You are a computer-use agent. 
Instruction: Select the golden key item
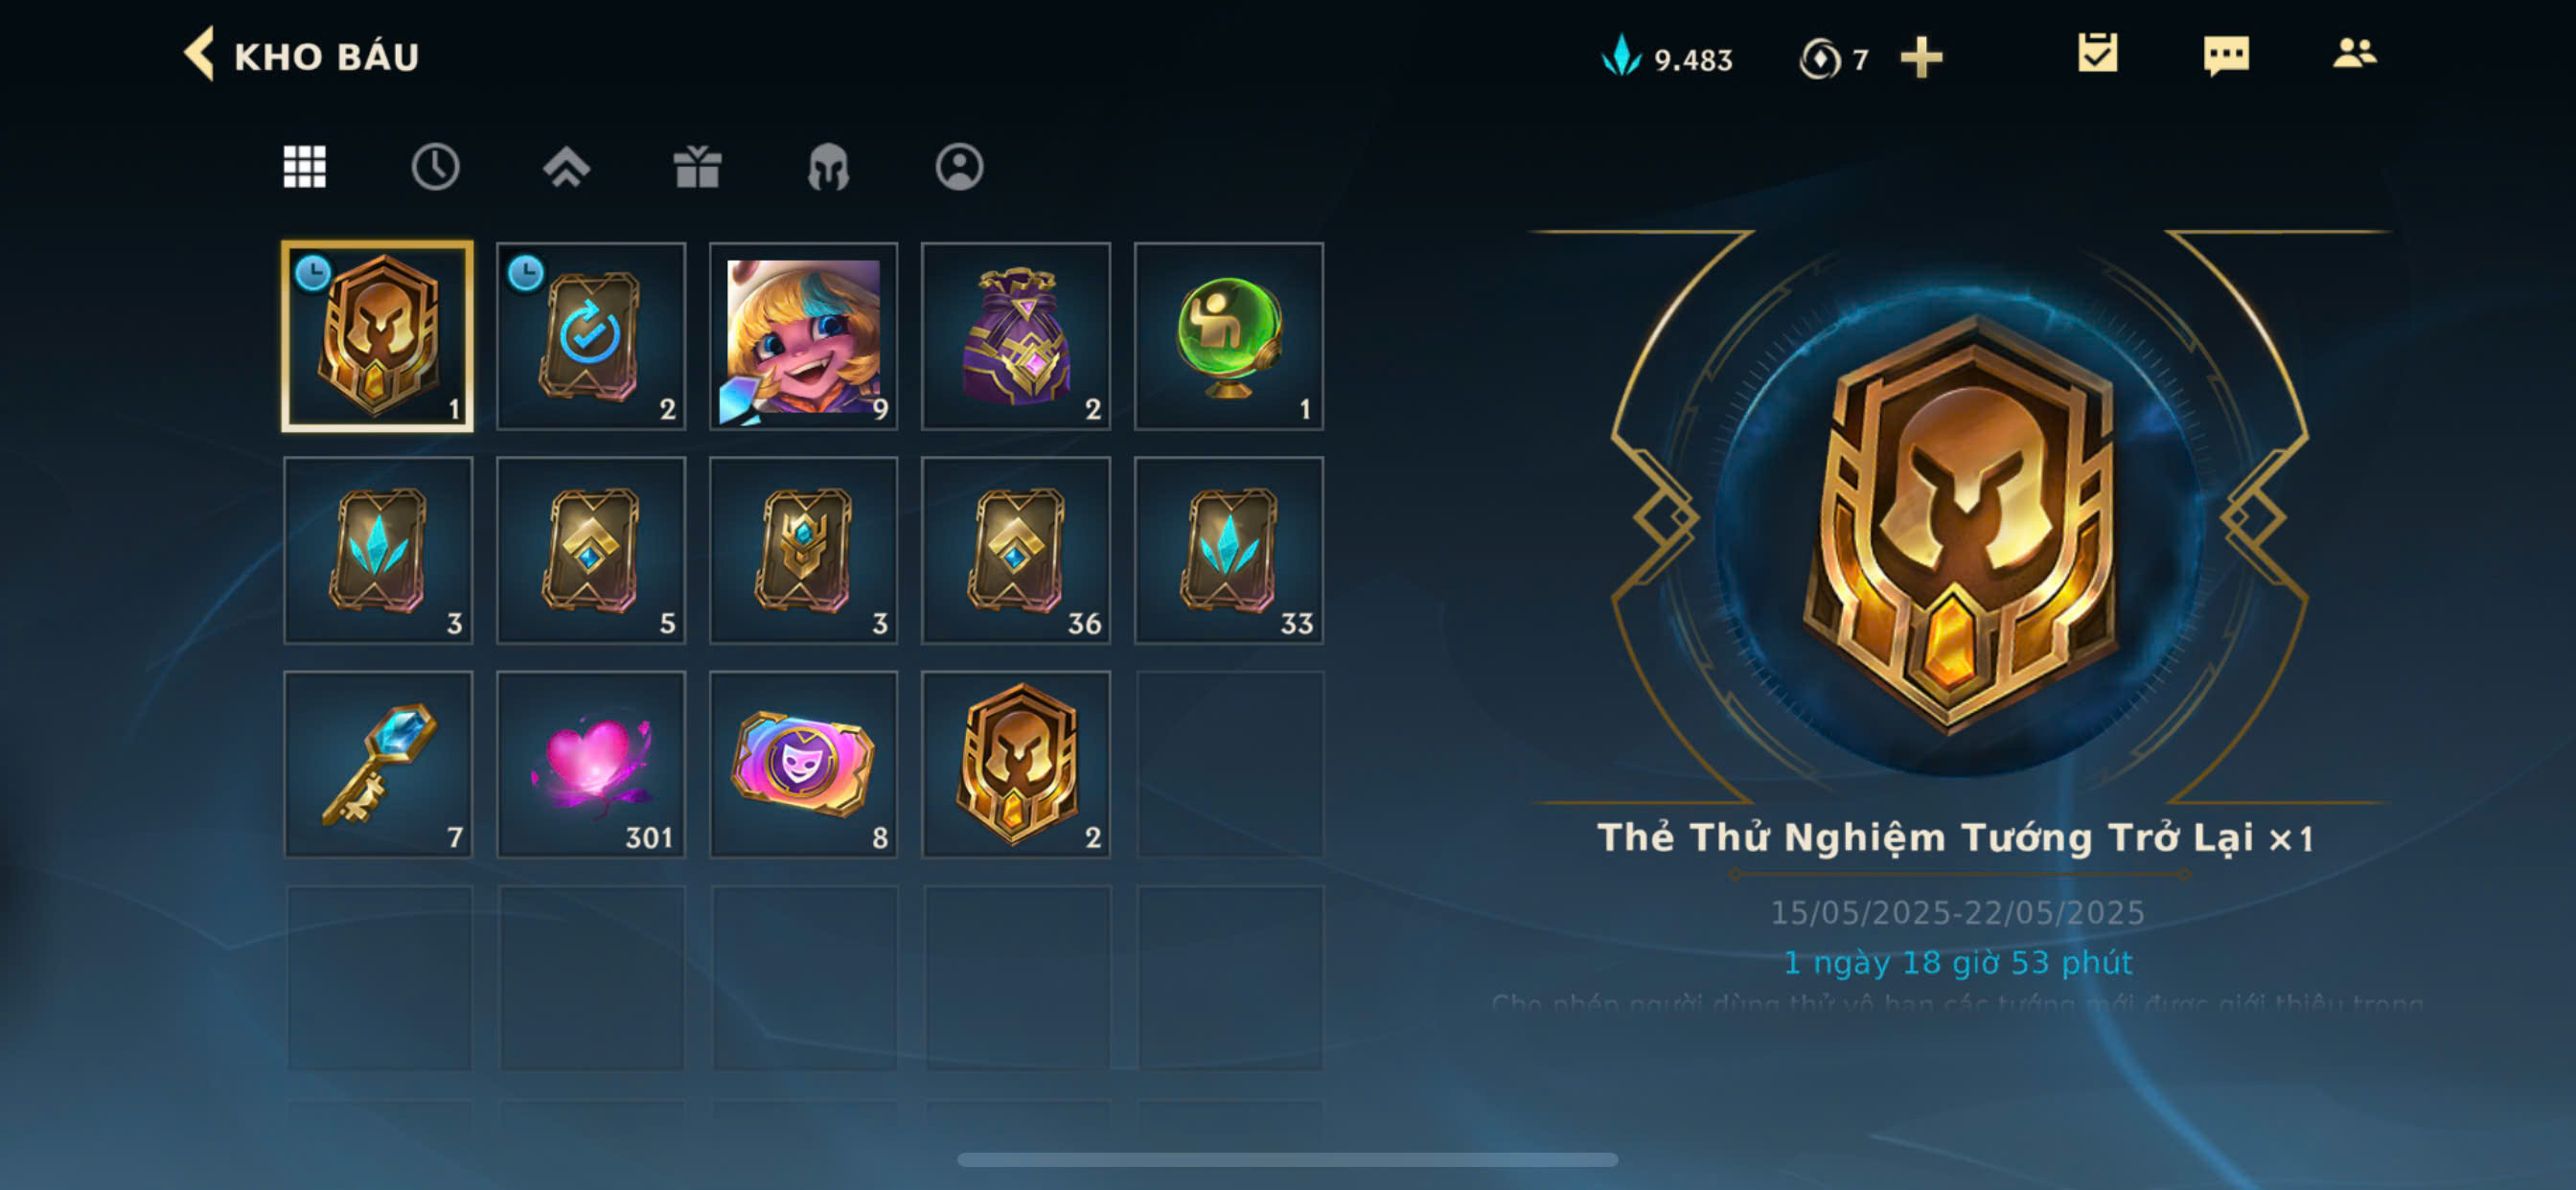tap(378, 765)
